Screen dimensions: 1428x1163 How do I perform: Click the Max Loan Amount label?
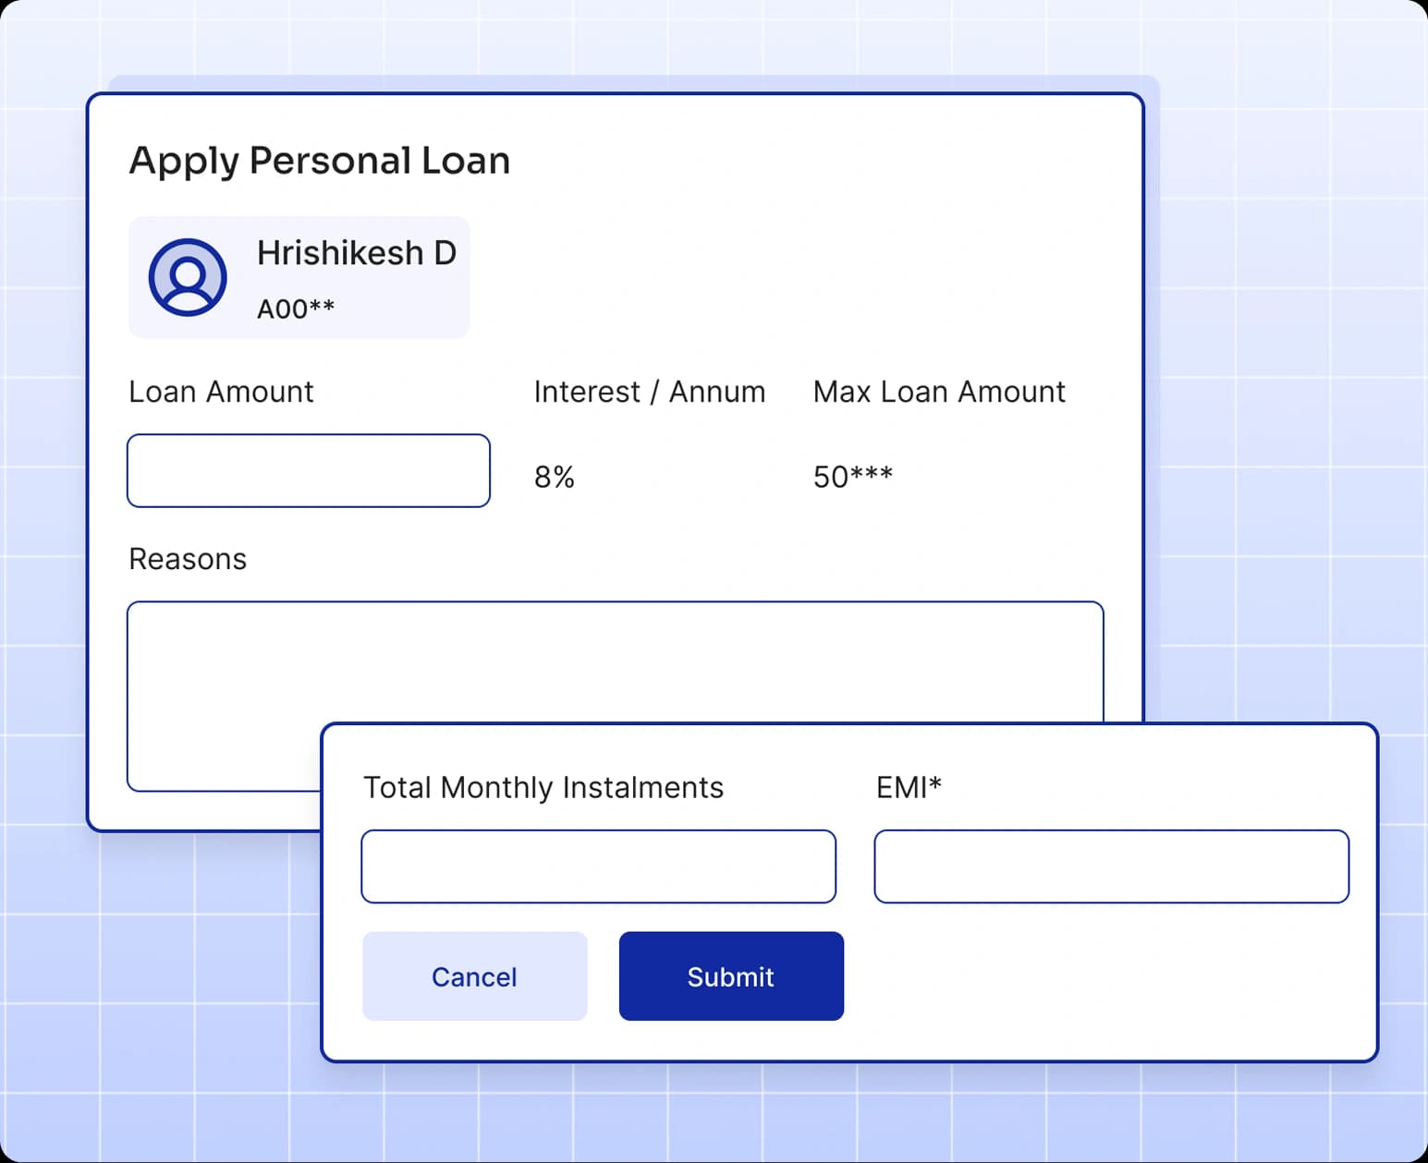point(939,392)
